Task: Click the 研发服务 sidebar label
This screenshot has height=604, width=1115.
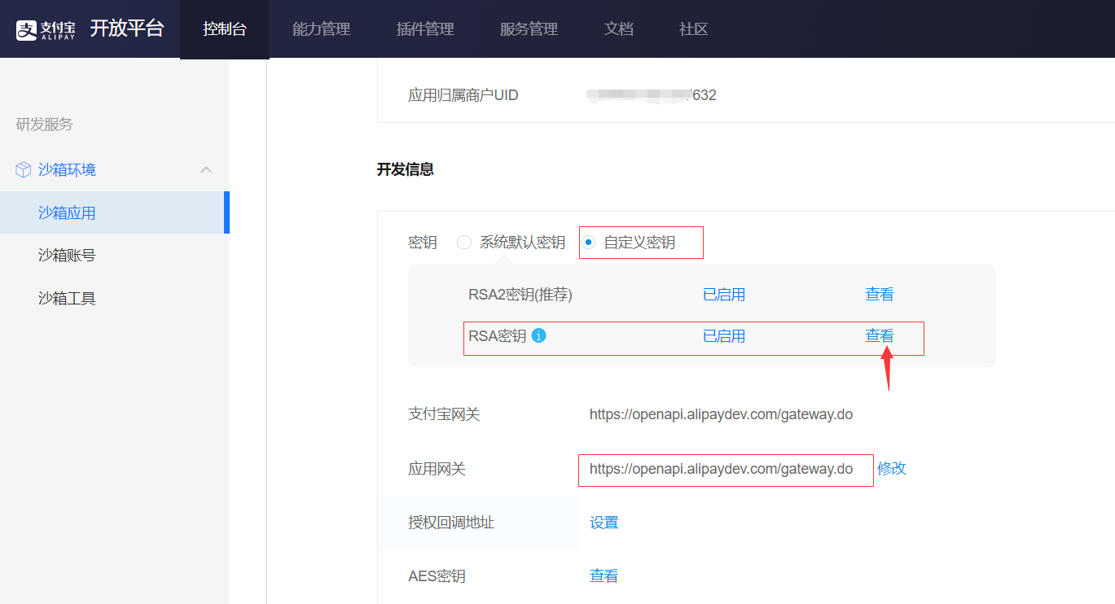Action: click(x=45, y=124)
